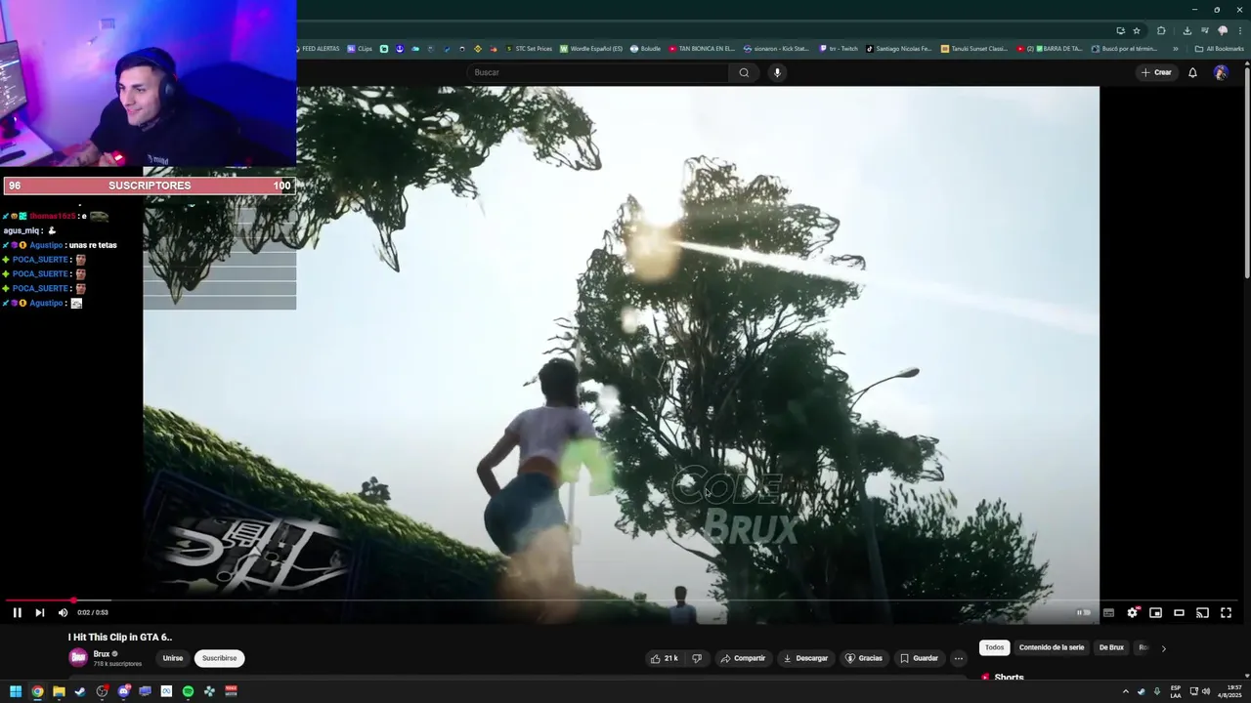
Task: Open Chrome extensions puzzle icon
Action: point(1161,30)
